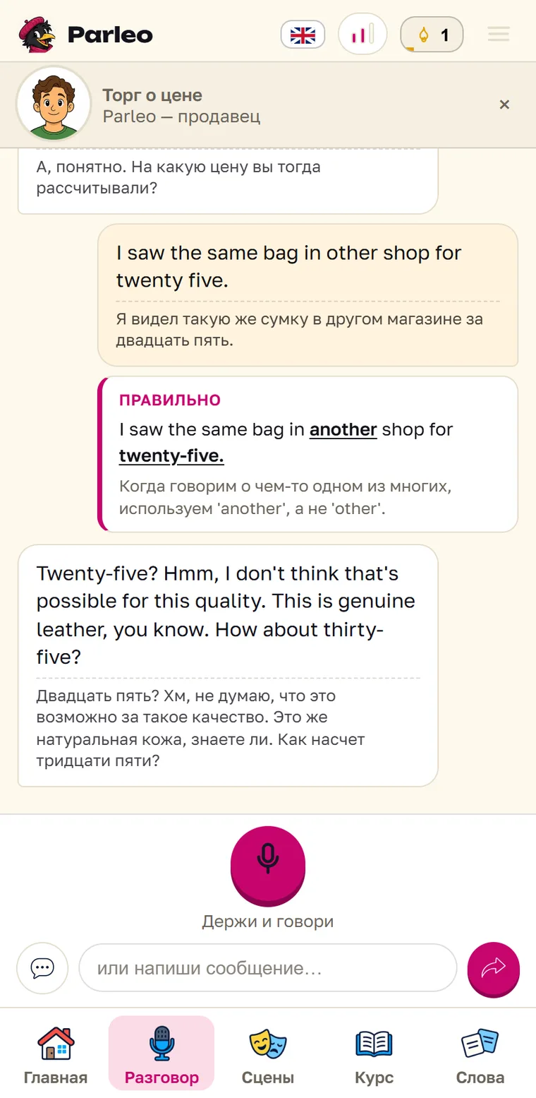Send message with the arrow button
This screenshot has width=536, height=1098.
[494, 969]
